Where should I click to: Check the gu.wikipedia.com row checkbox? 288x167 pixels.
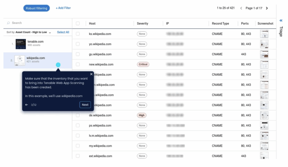coord(78,54)
